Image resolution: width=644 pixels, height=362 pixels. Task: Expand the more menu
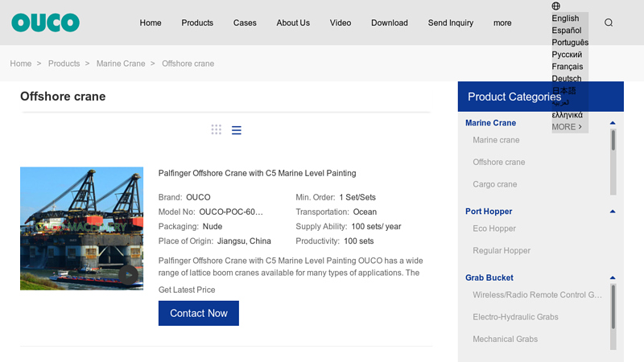coord(502,23)
